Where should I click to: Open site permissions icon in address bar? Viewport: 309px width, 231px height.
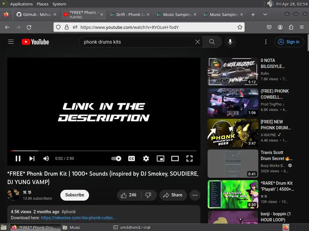[x=75, y=27]
